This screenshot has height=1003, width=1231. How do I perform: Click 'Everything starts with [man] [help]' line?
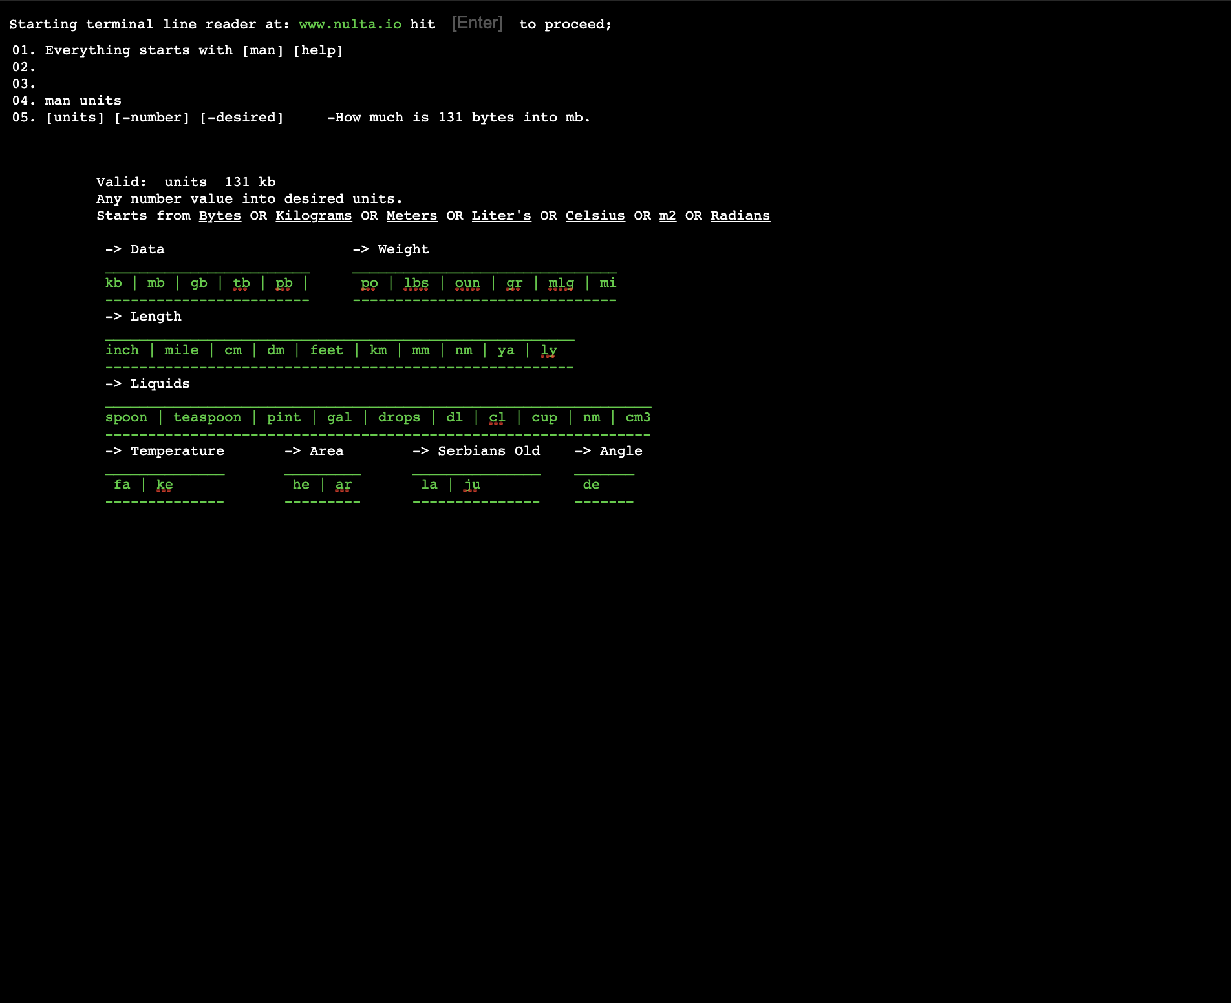pyautogui.click(x=194, y=50)
